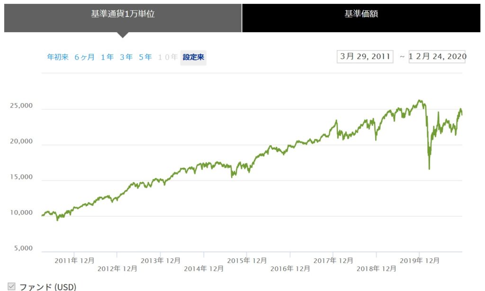Click the 2013年 12月 axis label
Screen dimensions: 485x291
point(161,261)
